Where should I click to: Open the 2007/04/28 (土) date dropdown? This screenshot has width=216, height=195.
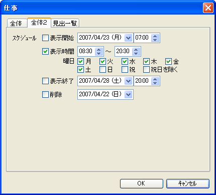(129, 81)
